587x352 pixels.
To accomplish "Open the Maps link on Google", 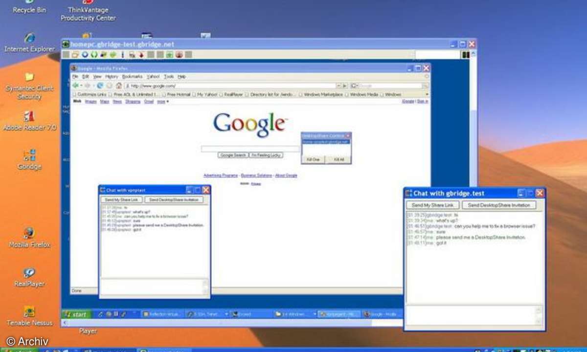I will click(105, 102).
